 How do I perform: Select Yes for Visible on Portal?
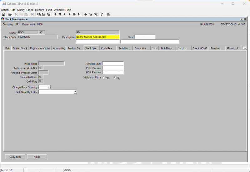click(x=103, y=78)
